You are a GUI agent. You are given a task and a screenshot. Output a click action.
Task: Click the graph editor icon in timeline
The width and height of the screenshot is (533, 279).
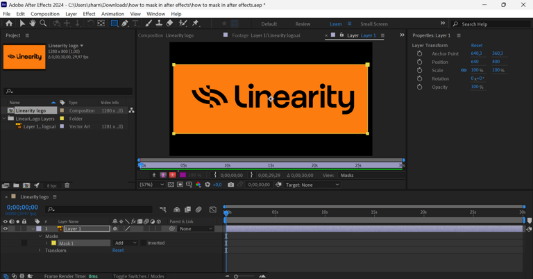click(x=213, y=210)
